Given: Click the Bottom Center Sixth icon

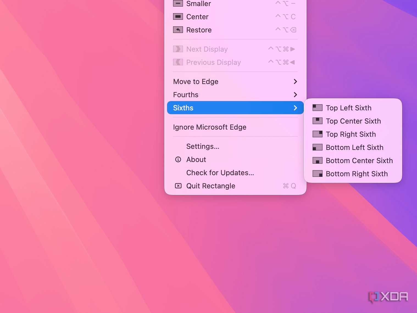Looking at the screenshot, I should click(318, 160).
